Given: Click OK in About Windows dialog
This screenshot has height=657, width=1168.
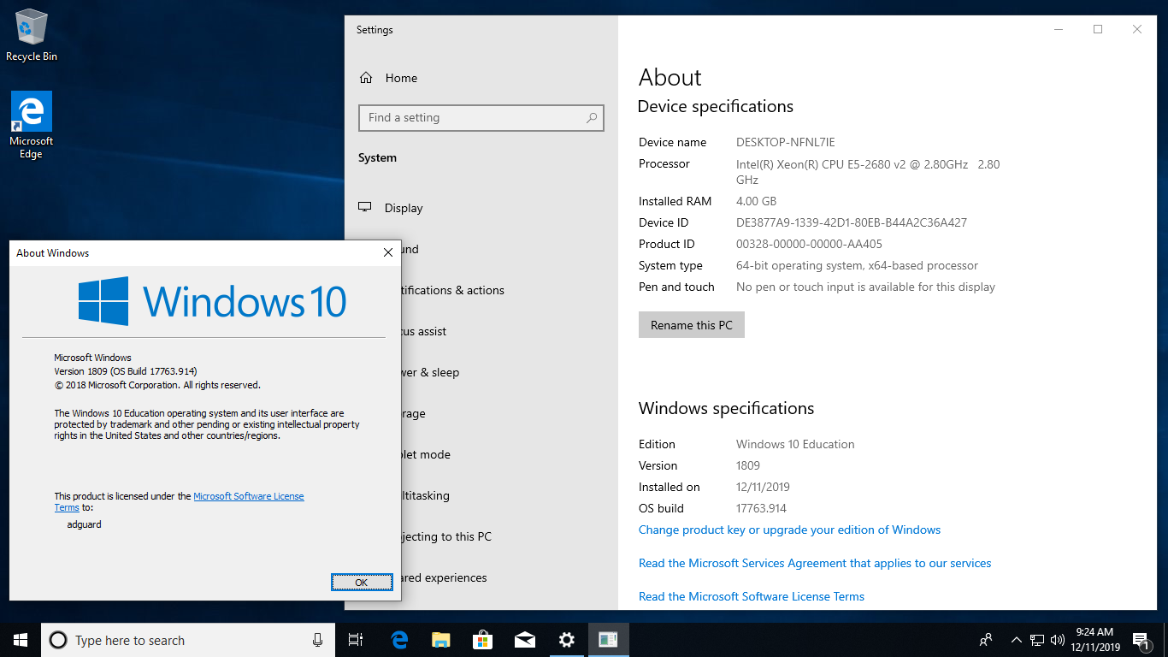Looking at the screenshot, I should (362, 582).
